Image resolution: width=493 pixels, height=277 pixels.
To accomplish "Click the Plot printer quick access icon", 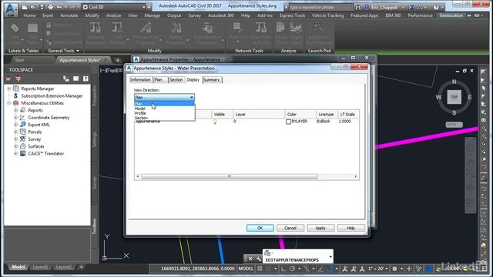I will tap(50, 7).
